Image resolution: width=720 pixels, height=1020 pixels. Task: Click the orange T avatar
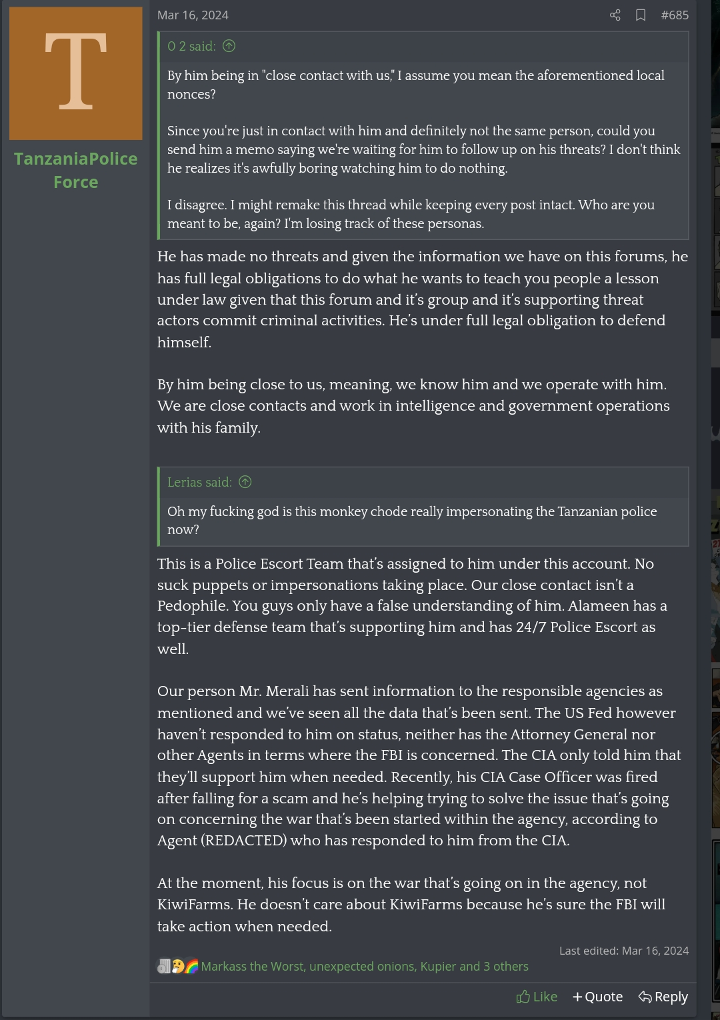[76, 73]
